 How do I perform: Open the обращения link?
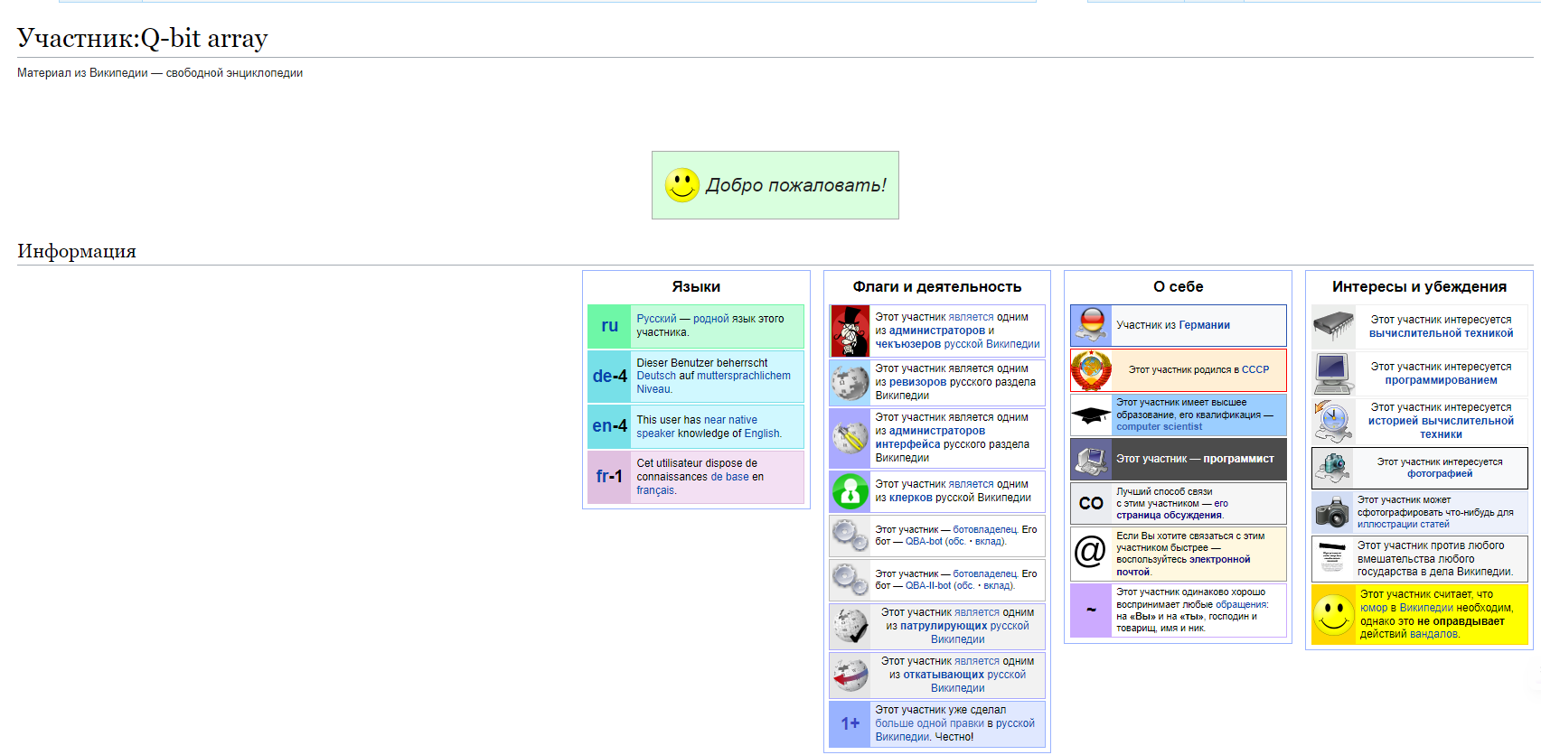coord(1241,605)
